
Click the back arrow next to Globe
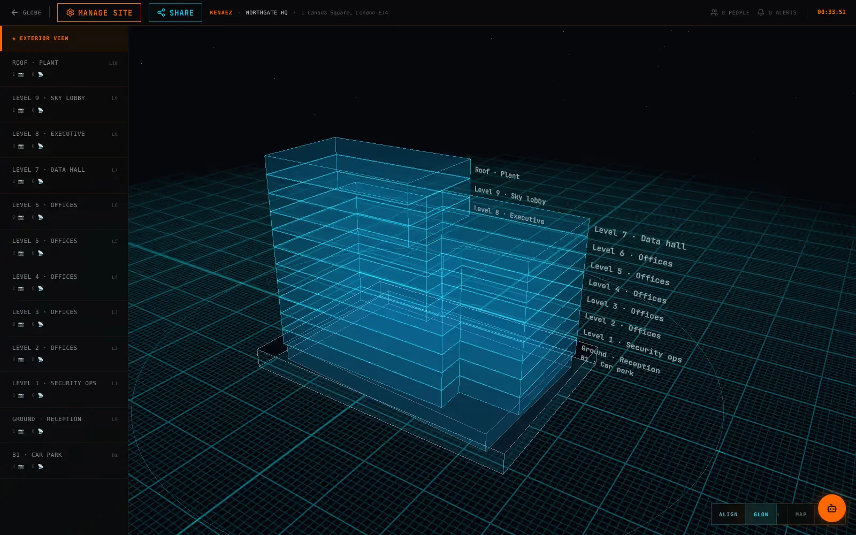(14, 12)
